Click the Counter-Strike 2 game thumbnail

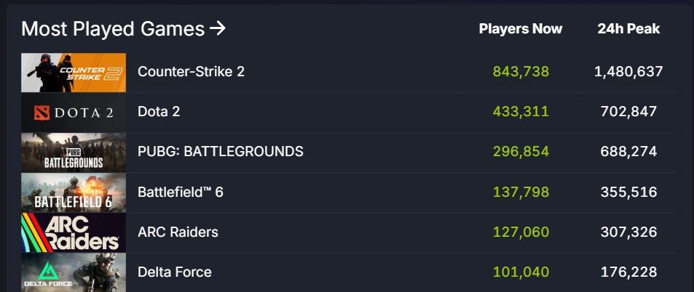click(74, 72)
